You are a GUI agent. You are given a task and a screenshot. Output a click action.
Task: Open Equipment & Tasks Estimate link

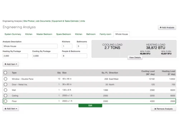[65, 21]
